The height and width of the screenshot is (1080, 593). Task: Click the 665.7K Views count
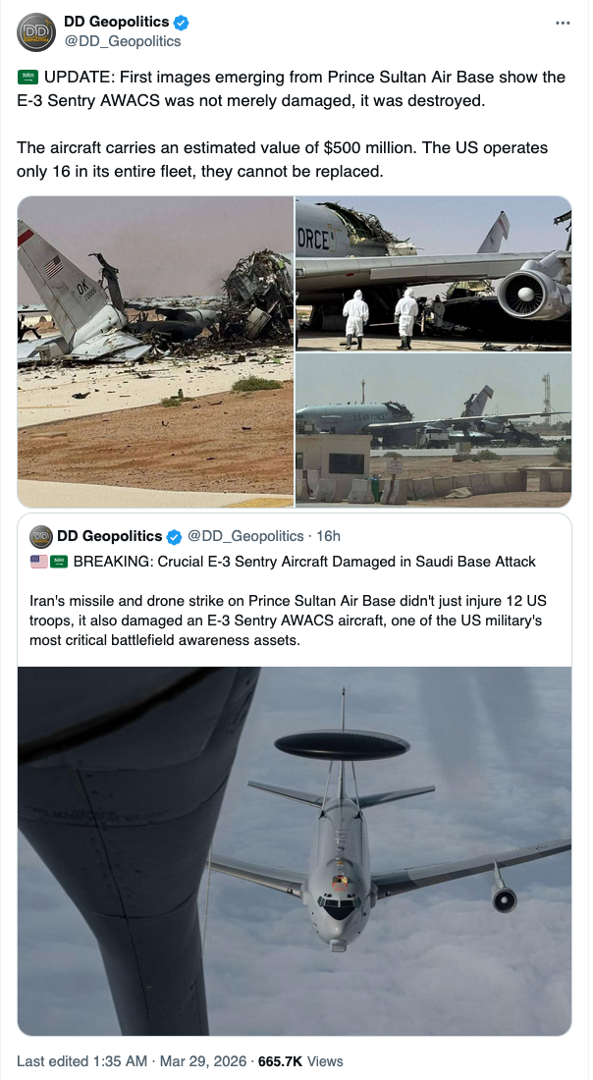pos(300,1061)
